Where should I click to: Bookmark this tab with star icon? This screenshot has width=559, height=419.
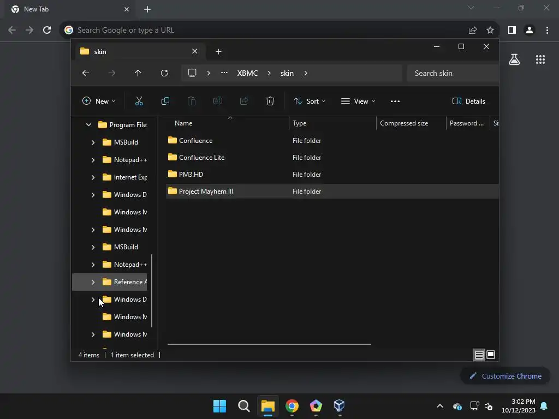click(x=490, y=31)
